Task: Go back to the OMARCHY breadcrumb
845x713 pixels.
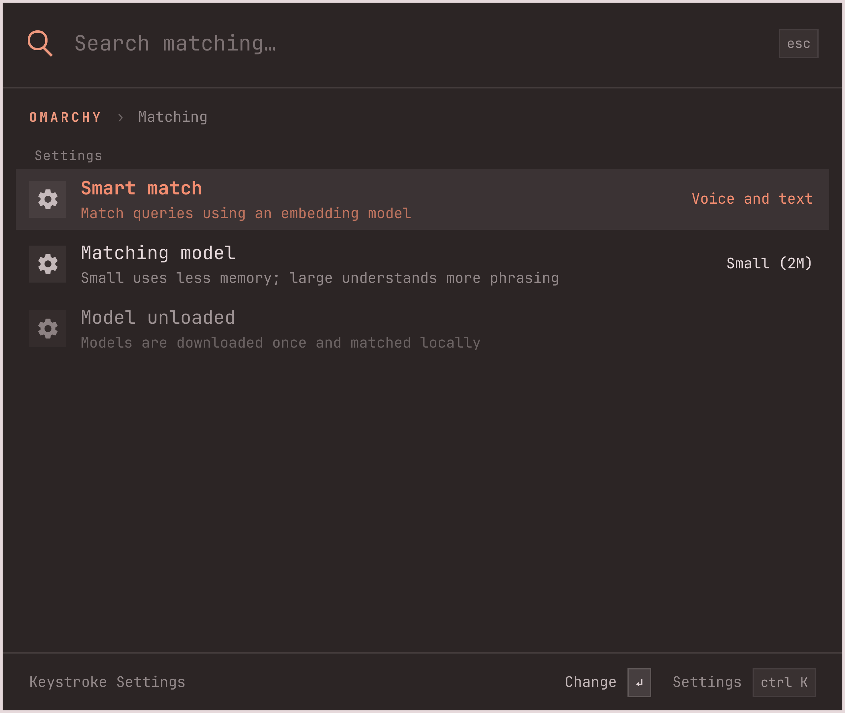Action: 65,117
